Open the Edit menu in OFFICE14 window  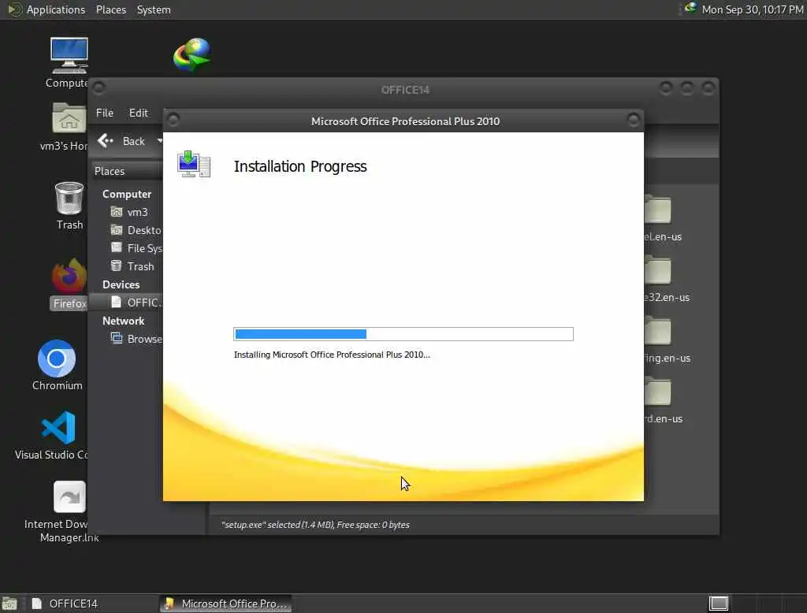click(x=138, y=113)
